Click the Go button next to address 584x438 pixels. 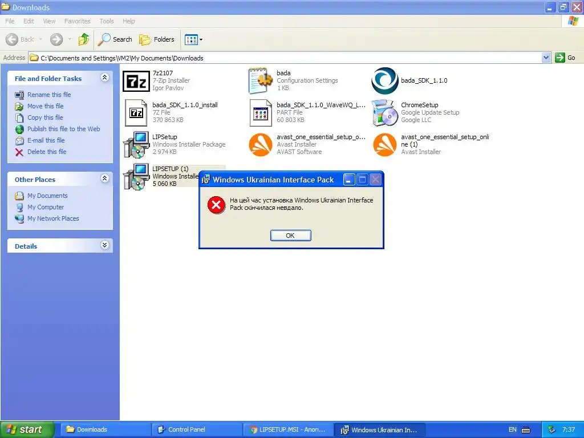565,58
